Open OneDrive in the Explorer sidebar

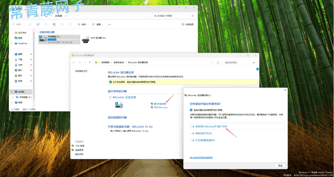coord(21,43)
